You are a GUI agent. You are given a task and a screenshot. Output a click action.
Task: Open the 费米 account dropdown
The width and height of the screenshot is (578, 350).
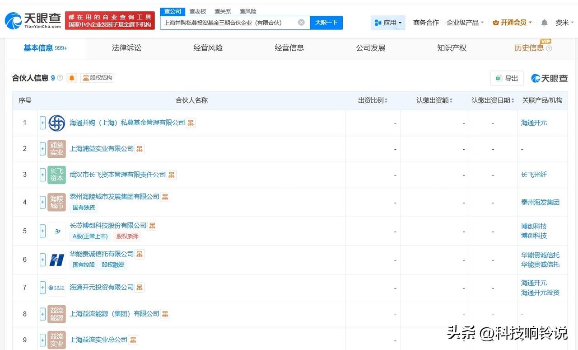pyautogui.click(x=564, y=23)
